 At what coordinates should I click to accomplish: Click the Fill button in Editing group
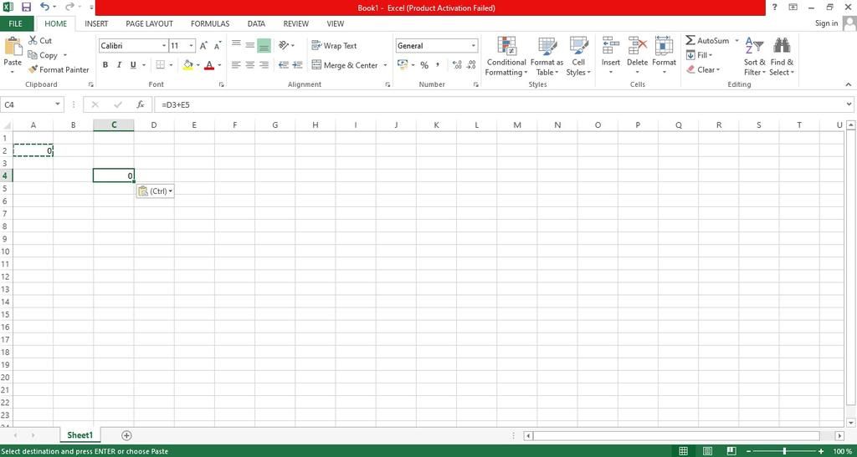700,55
